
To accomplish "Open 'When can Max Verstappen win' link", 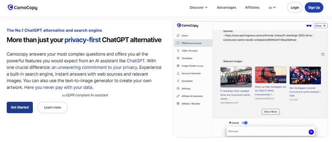I will click(x=270, y=91).
